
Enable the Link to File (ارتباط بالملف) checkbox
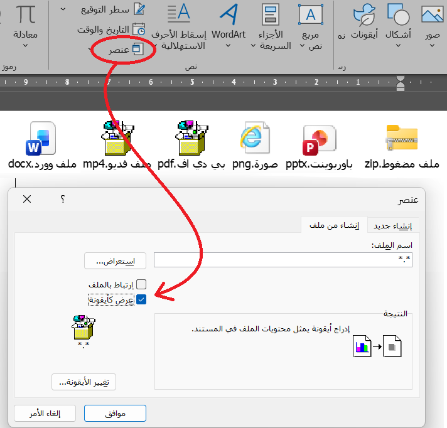point(141,284)
